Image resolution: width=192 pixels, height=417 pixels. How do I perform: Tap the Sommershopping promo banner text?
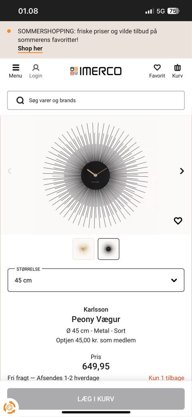coord(87,36)
